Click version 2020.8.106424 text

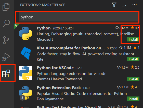(x=63, y=28)
